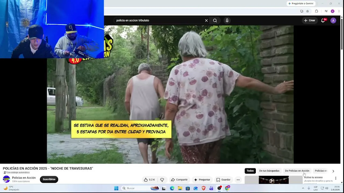Show more chips with right chevron
Screen dimensions: 344x193
[333, 171]
